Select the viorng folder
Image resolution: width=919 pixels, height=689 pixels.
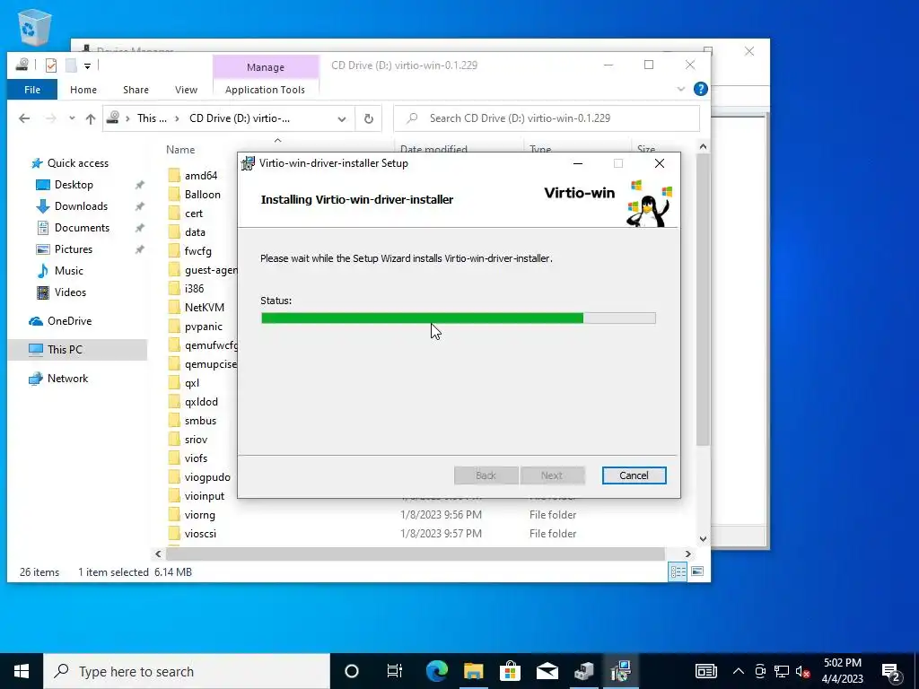pyautogui.click(x=199, y=515)
